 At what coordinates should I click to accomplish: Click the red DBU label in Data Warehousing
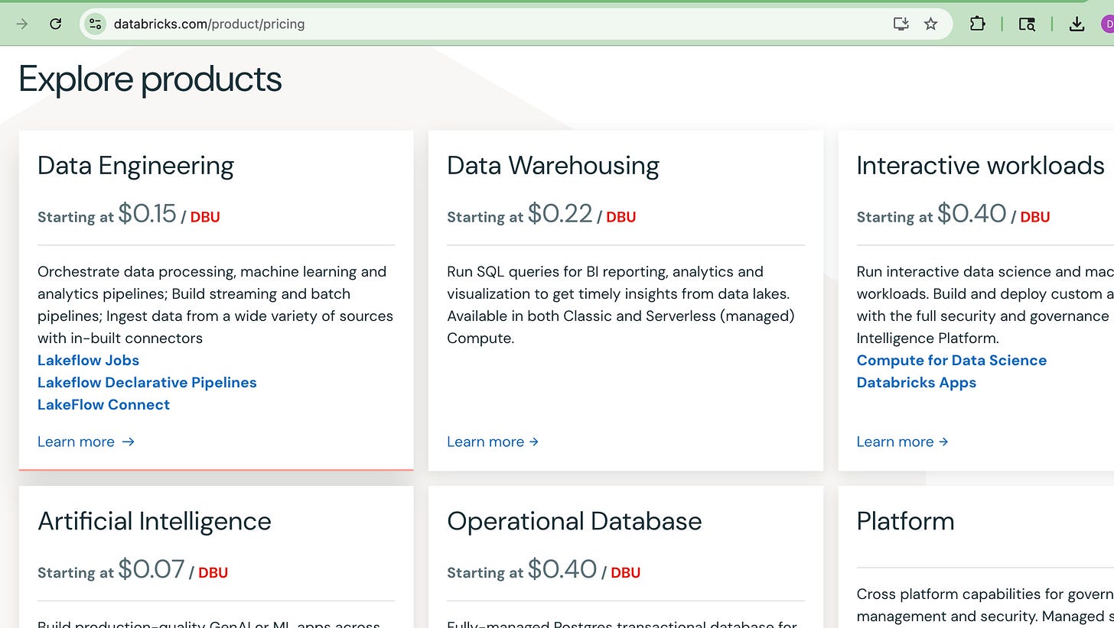click(x=621, y=217)
